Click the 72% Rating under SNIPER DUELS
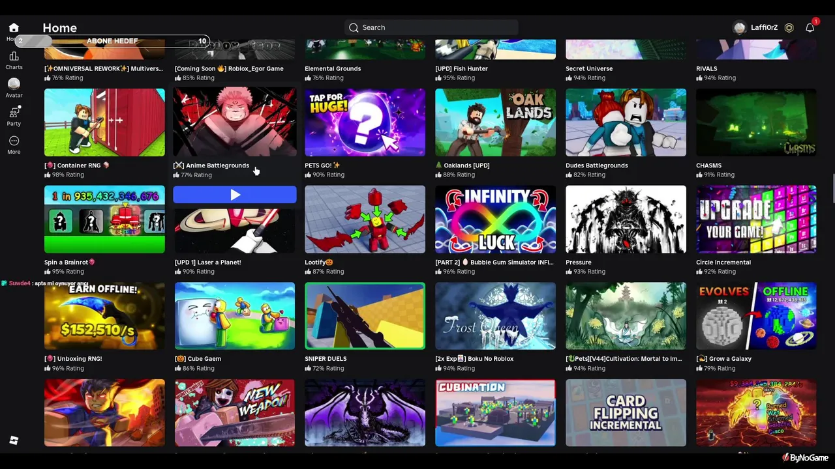The height and width of the screenshot is (469, 835). (324, 368)
